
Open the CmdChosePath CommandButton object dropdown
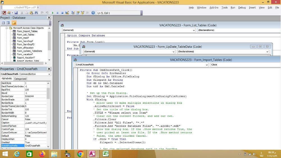point(49,74)
